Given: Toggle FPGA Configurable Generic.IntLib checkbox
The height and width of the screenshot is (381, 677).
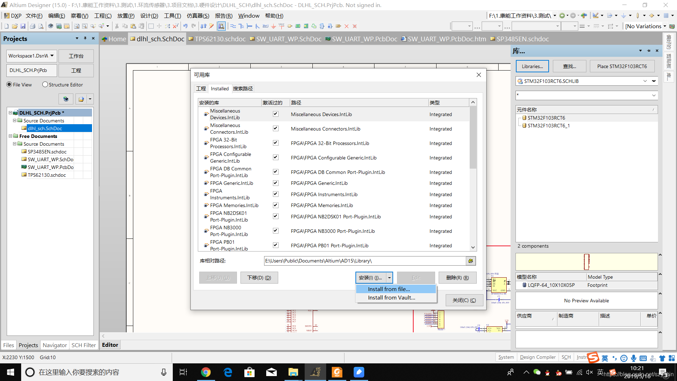Looking at the screenshot, I should pos(276,157).
